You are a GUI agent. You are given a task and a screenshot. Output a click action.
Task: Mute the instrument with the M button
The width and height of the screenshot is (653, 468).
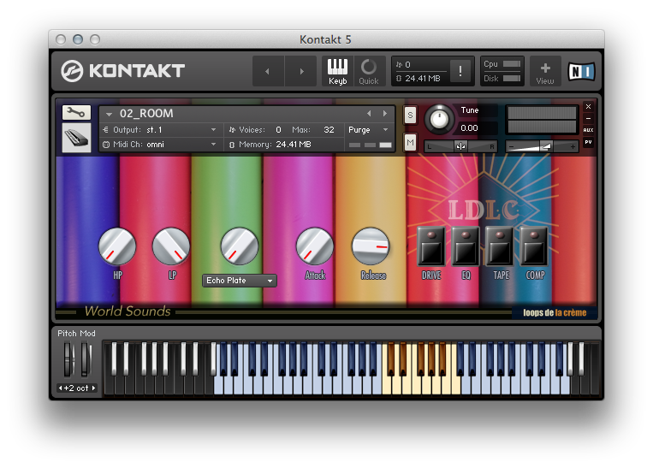pos(410,143)
